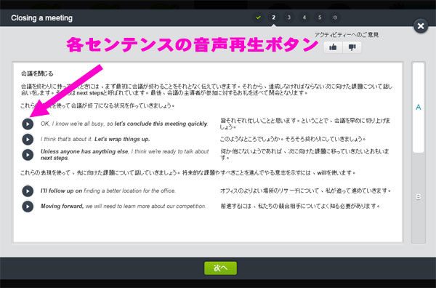Jump to step 5 in progress indicator

tap(320, 17)
